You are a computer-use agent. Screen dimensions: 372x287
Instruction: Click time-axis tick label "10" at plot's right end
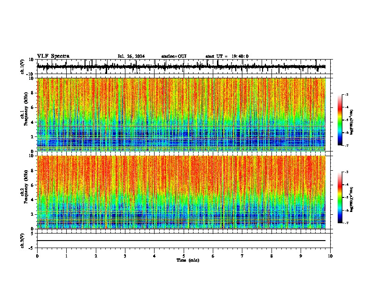(330, 256)
